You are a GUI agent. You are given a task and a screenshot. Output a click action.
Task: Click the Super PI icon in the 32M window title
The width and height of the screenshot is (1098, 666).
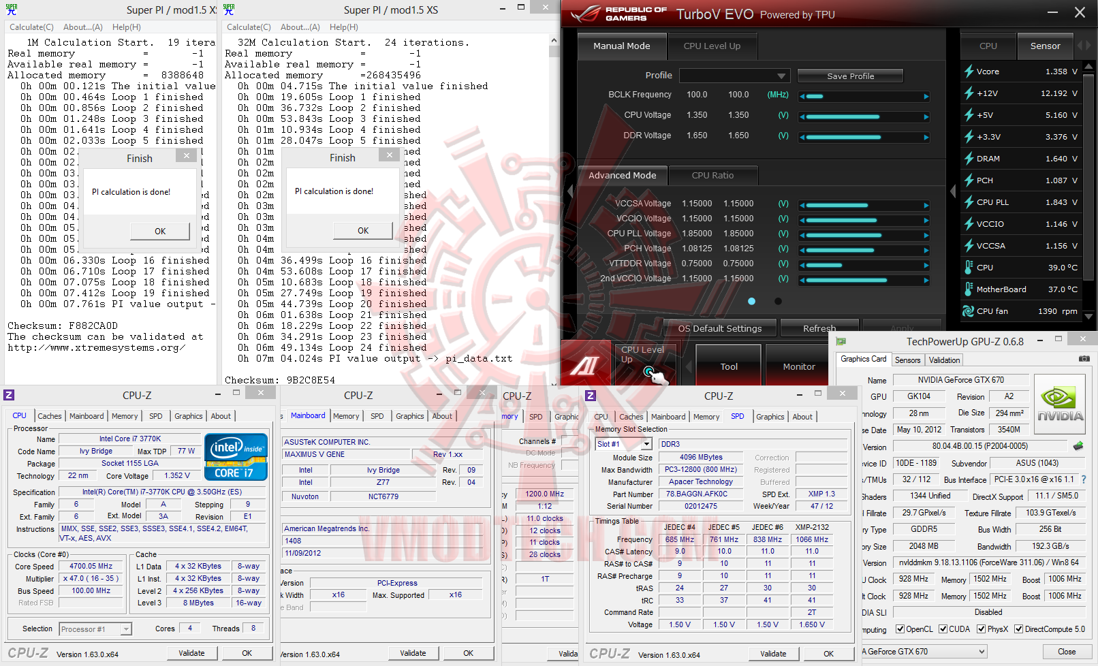coord(229,10)
